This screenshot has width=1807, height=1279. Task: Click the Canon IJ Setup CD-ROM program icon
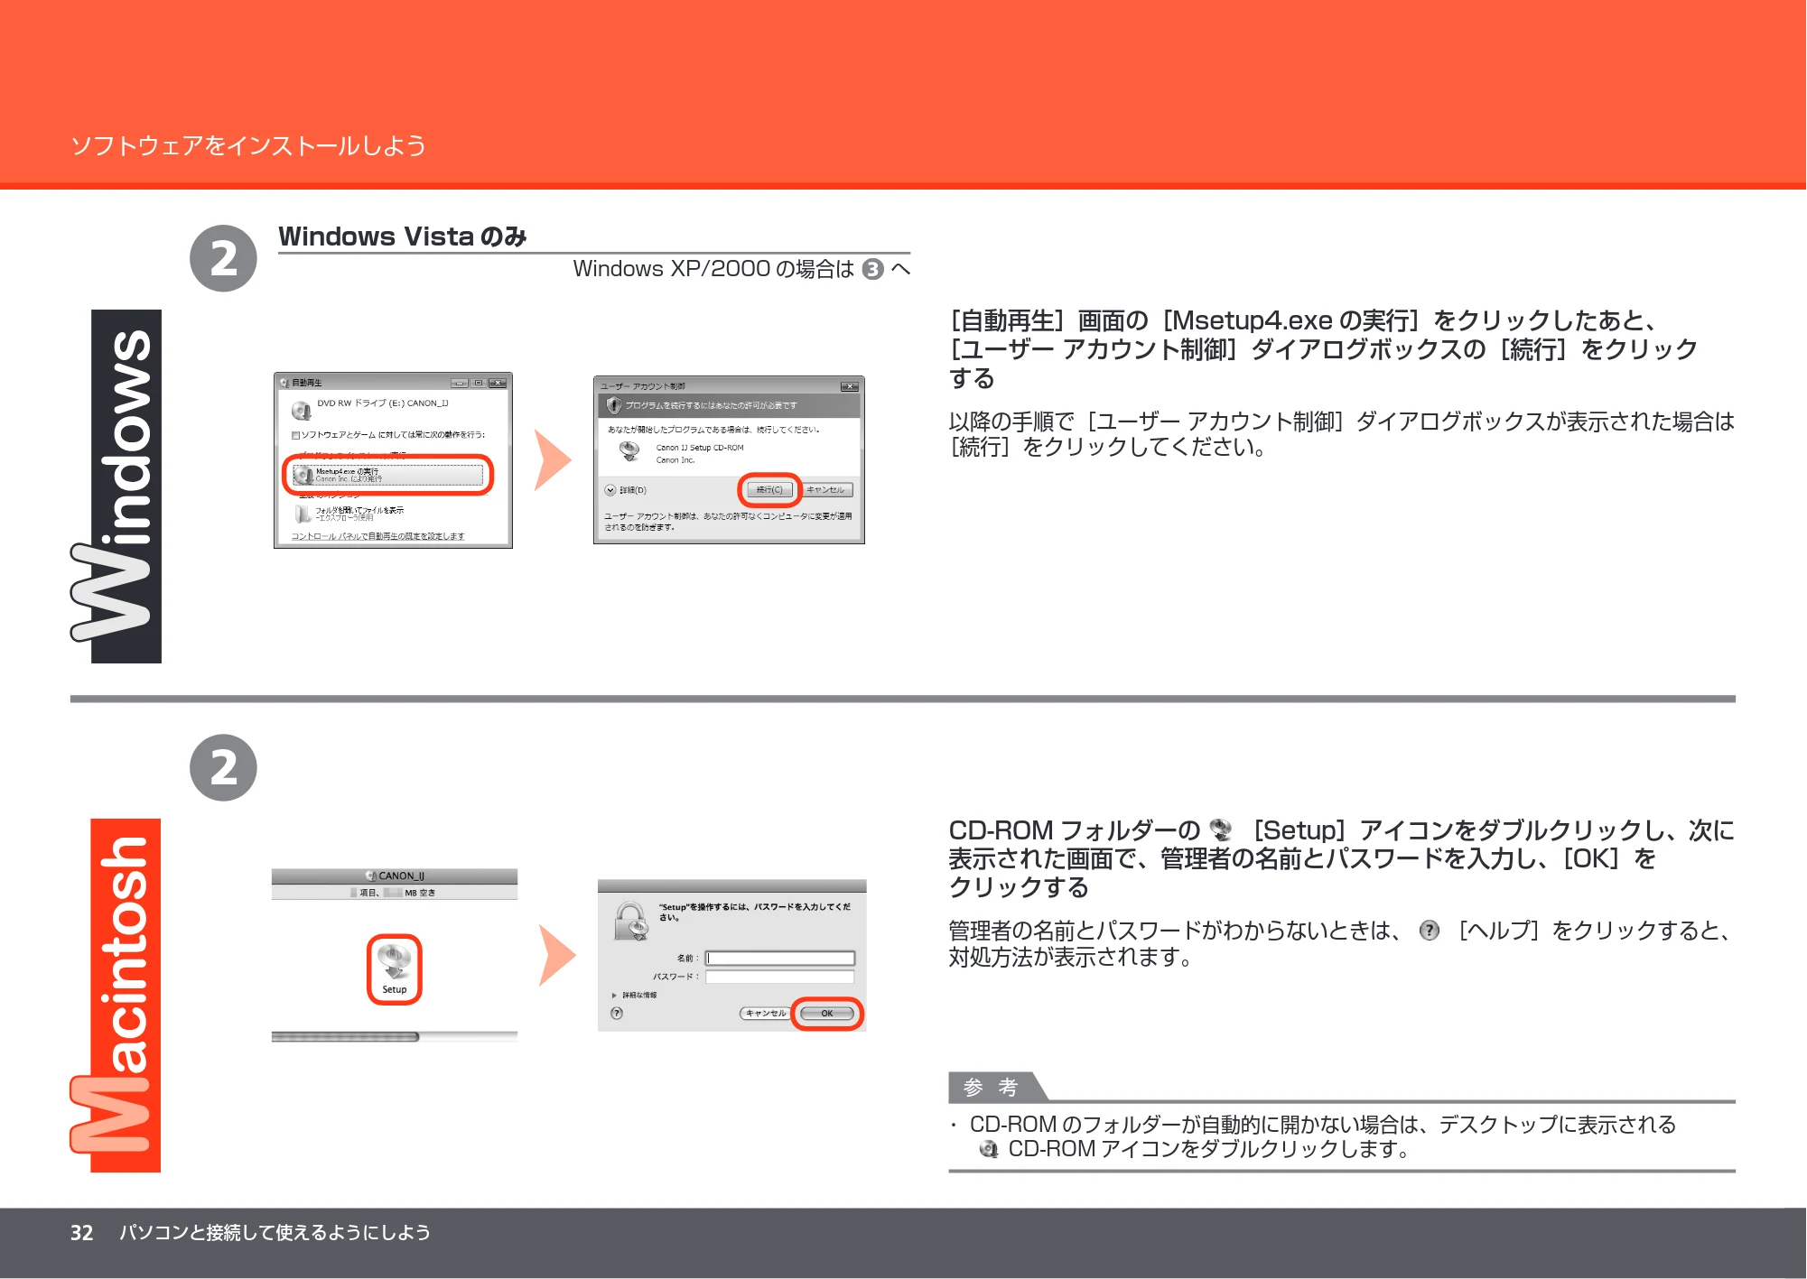pos(629,450)
